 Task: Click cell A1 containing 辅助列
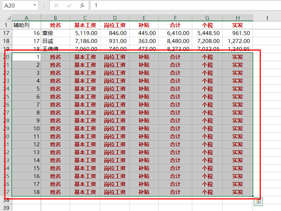pyautogui.click(x=27, y=25)
